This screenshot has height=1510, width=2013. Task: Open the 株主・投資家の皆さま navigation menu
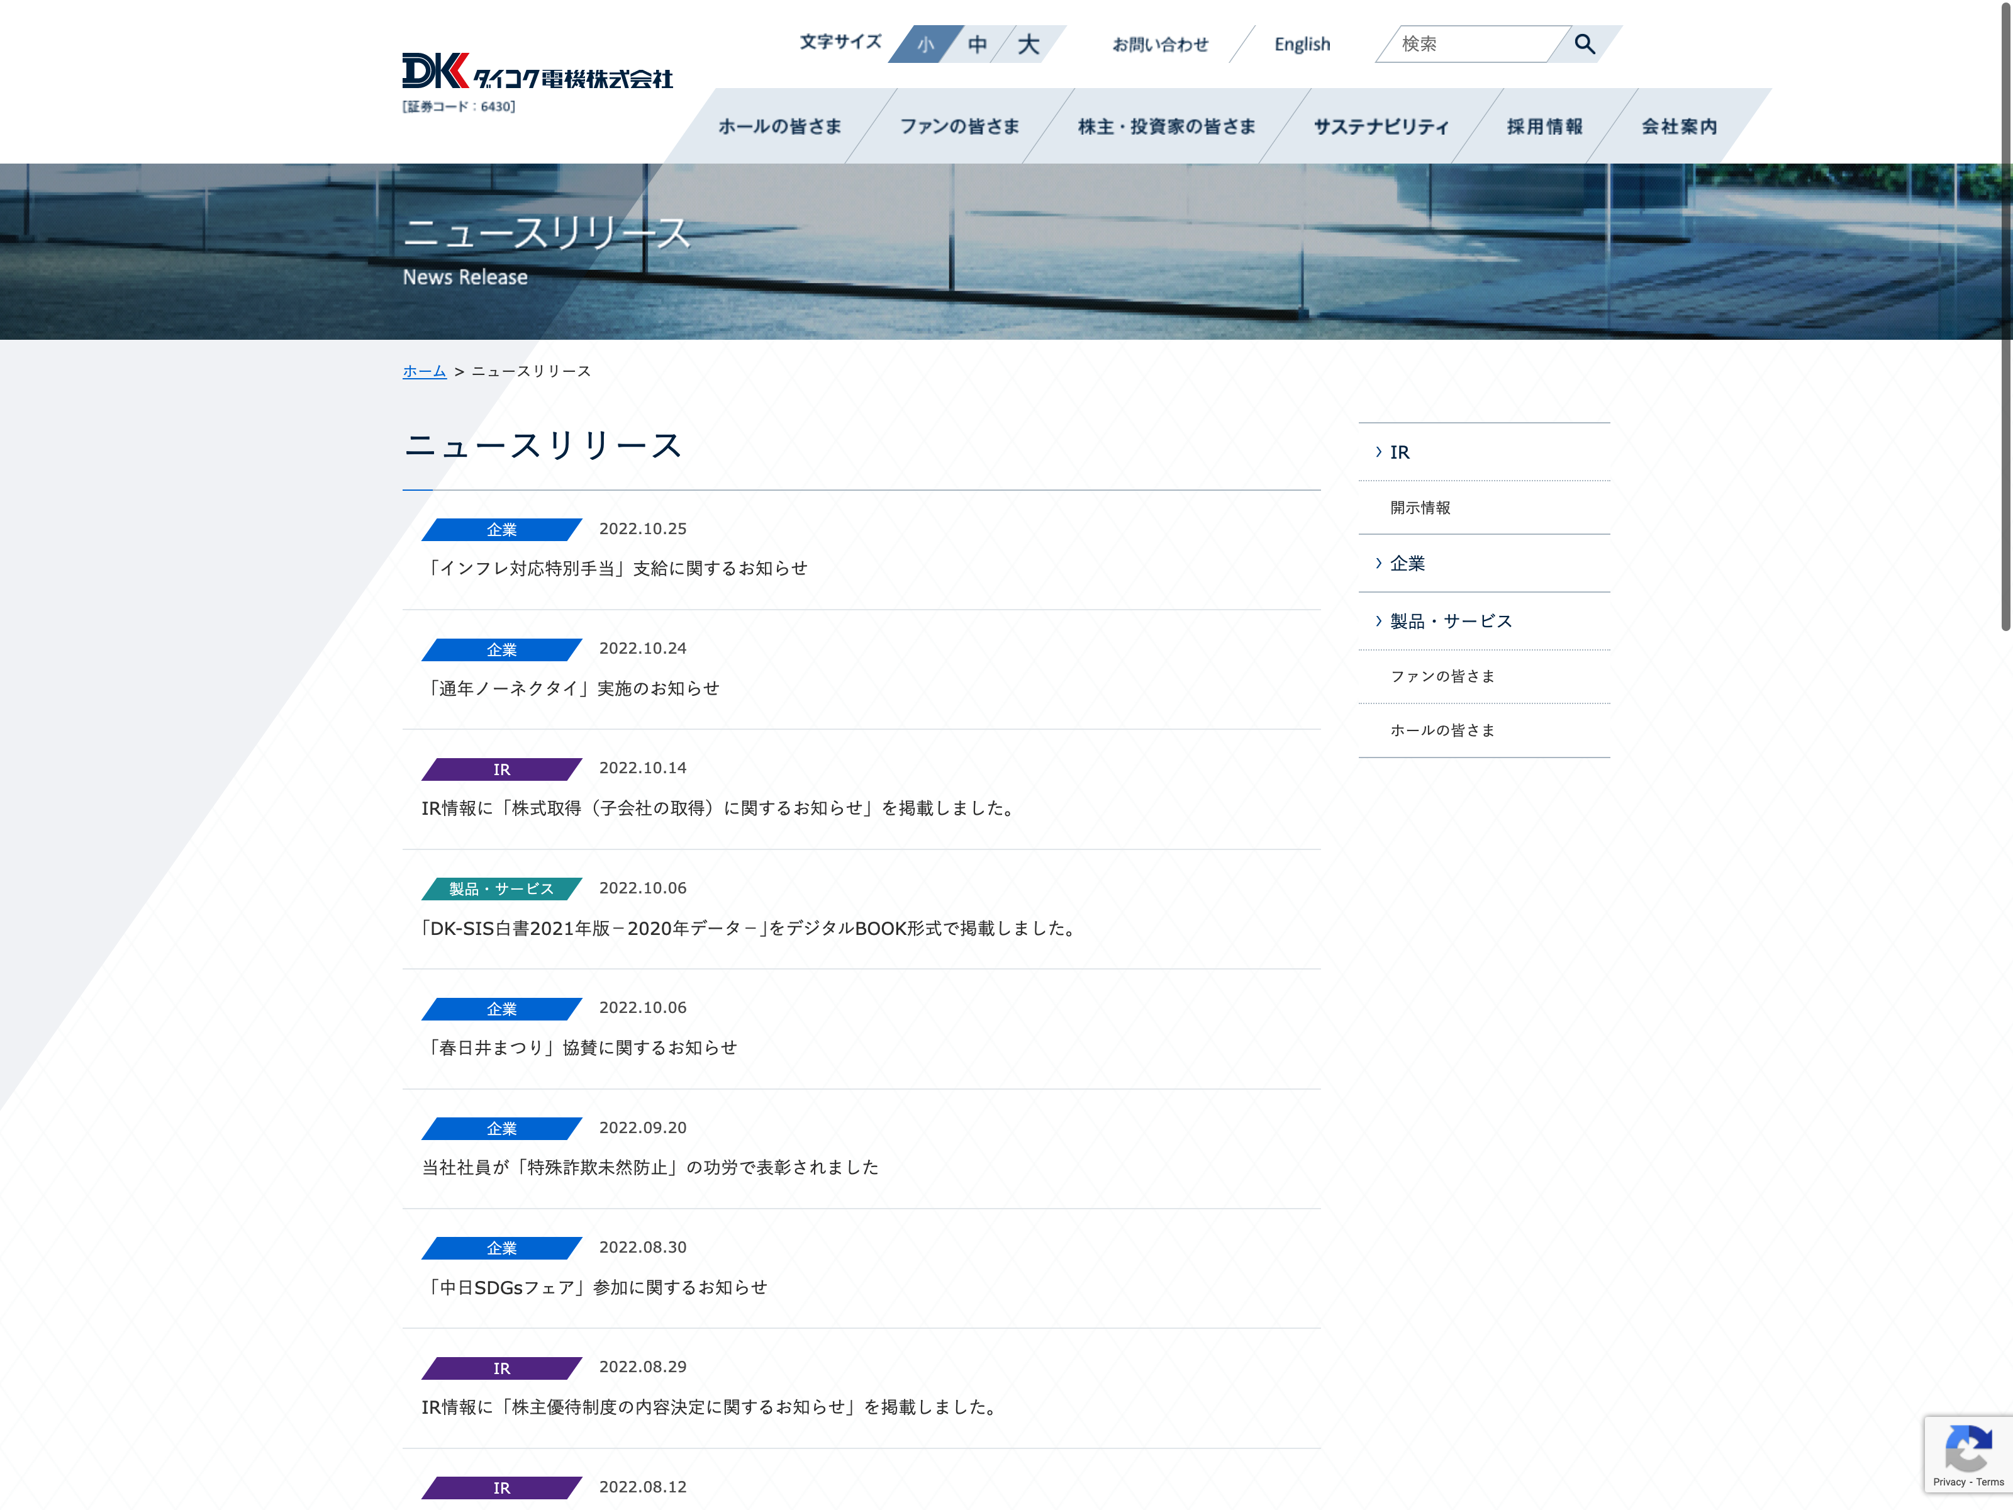point(1166,126)
